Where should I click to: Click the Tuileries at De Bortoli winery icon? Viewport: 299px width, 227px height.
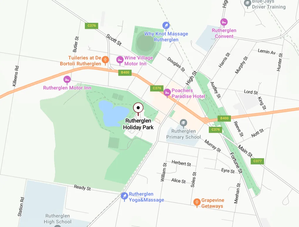coord(105,60)
